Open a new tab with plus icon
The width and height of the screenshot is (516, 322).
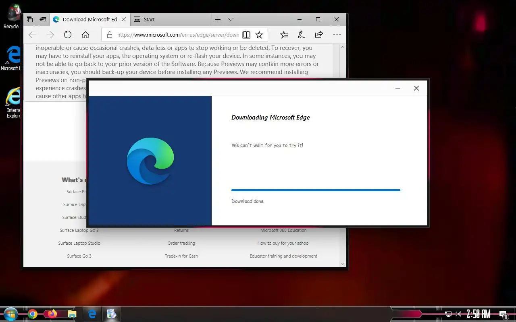click(x=218, y=19)
